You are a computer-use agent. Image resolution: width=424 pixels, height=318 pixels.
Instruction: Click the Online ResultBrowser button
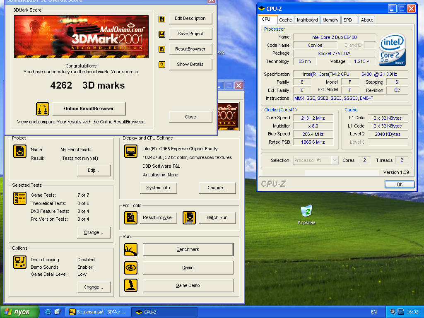89,109
